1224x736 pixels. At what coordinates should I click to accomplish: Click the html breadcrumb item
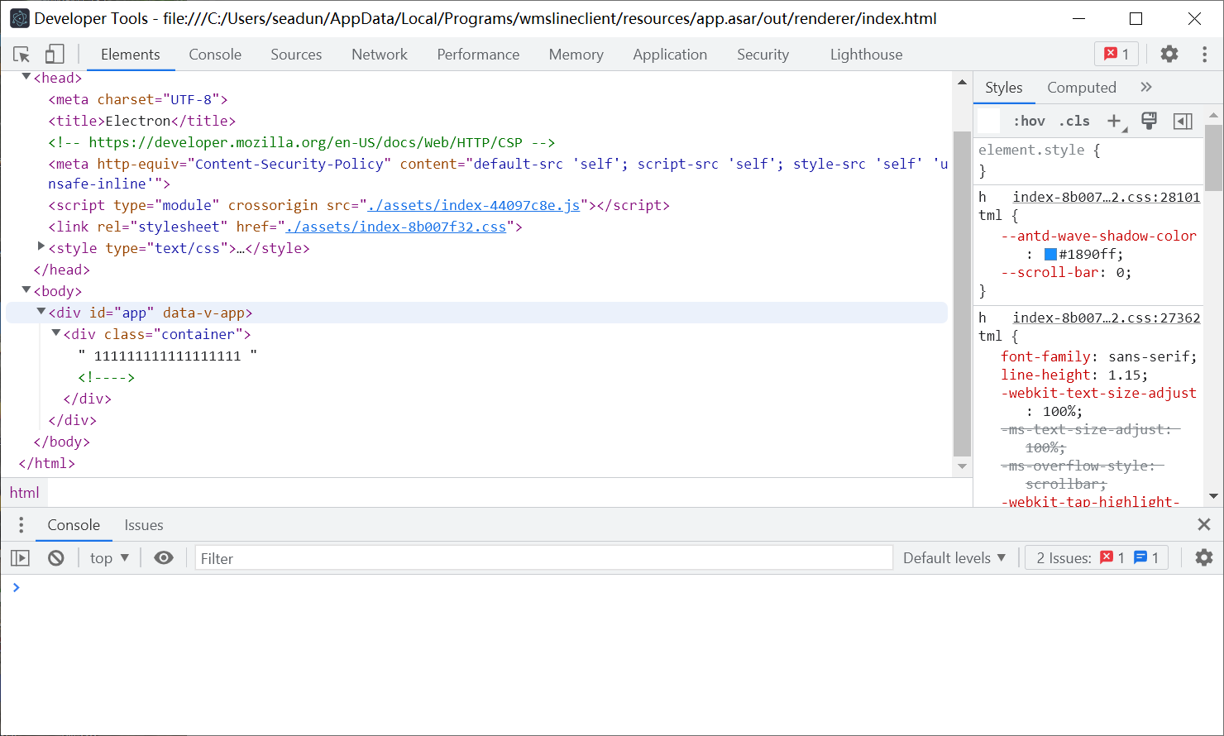(25, 493)
